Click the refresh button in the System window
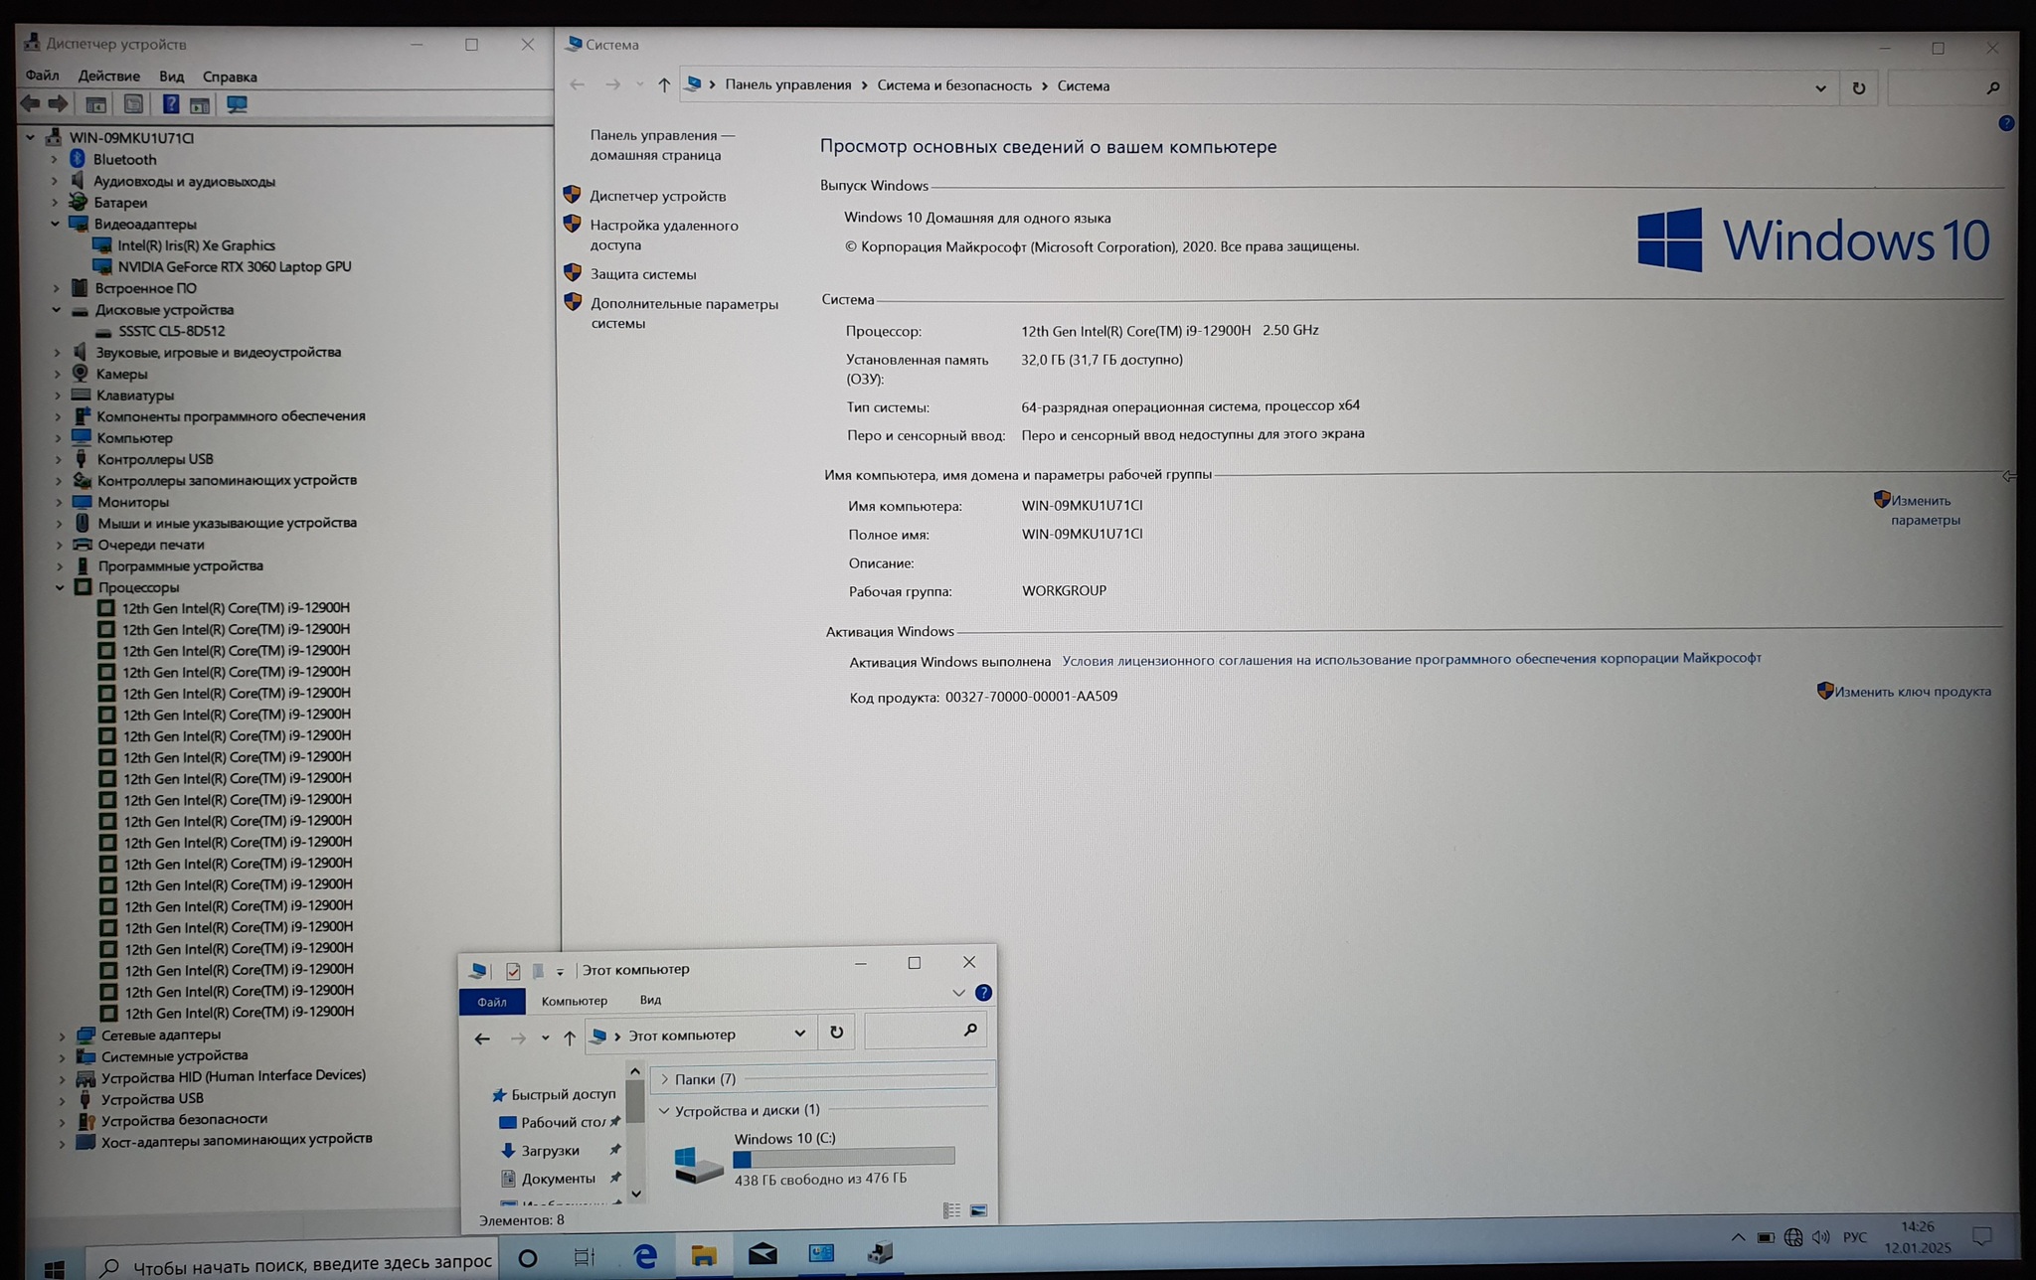 coord(1858,87)
